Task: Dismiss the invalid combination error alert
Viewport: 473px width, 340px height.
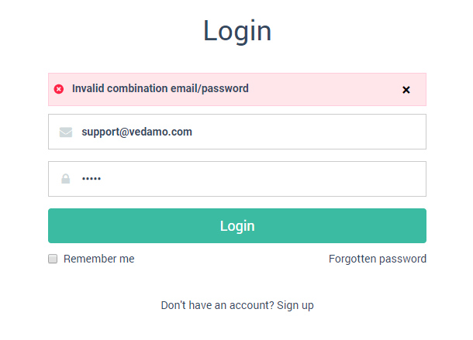Action: pyautogui.click(x=406, y=90)
